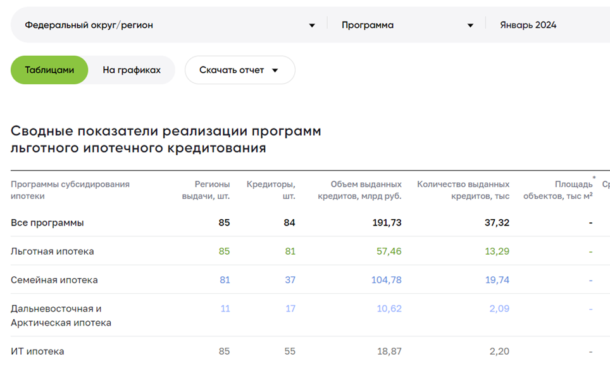Click the Сводные показатели реализации программ heading
This screenshot has height=368, width=610.
point(166,139)
